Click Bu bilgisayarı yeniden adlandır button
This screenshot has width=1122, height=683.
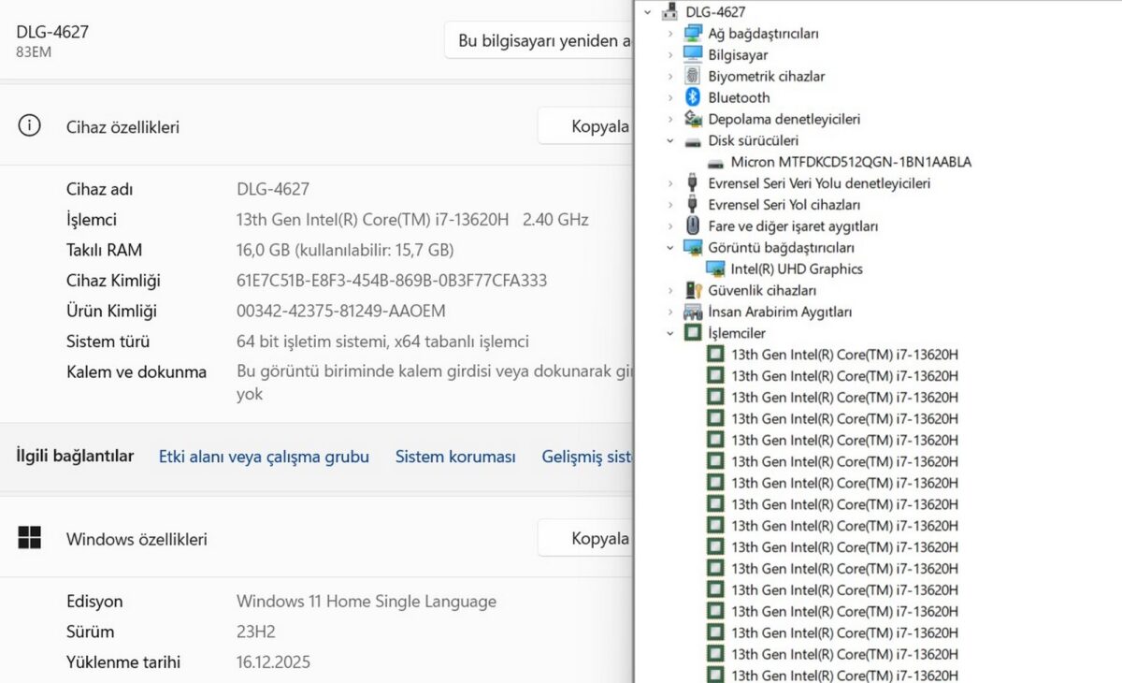click(x=539, y=40)
